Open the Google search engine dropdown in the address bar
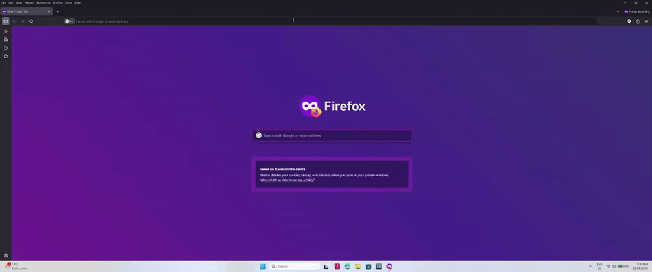The width and height of the screenshot is (652, 272). coord(69,21)
